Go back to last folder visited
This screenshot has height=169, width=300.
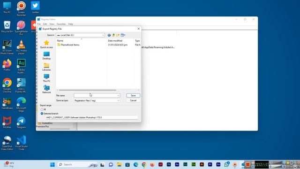click(x=109, y=35)
